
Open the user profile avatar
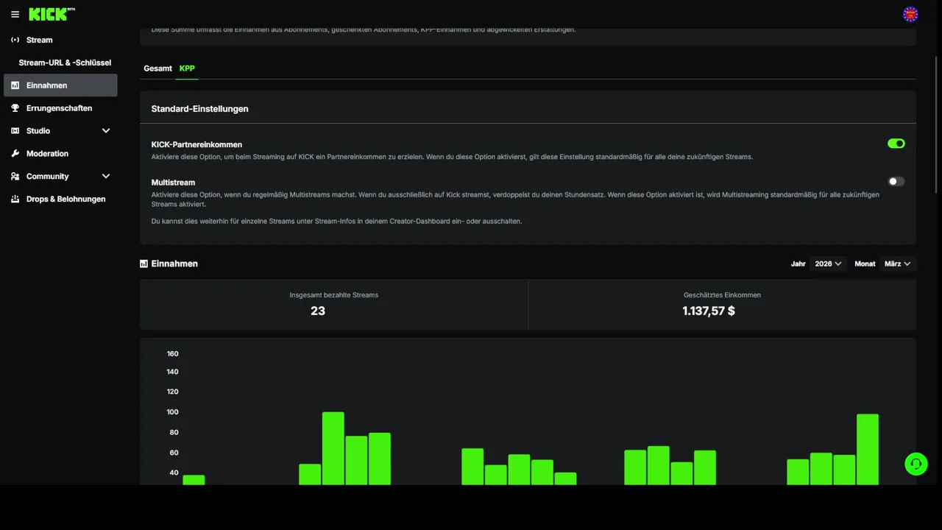pyautogui.click(x=910, y=14)
